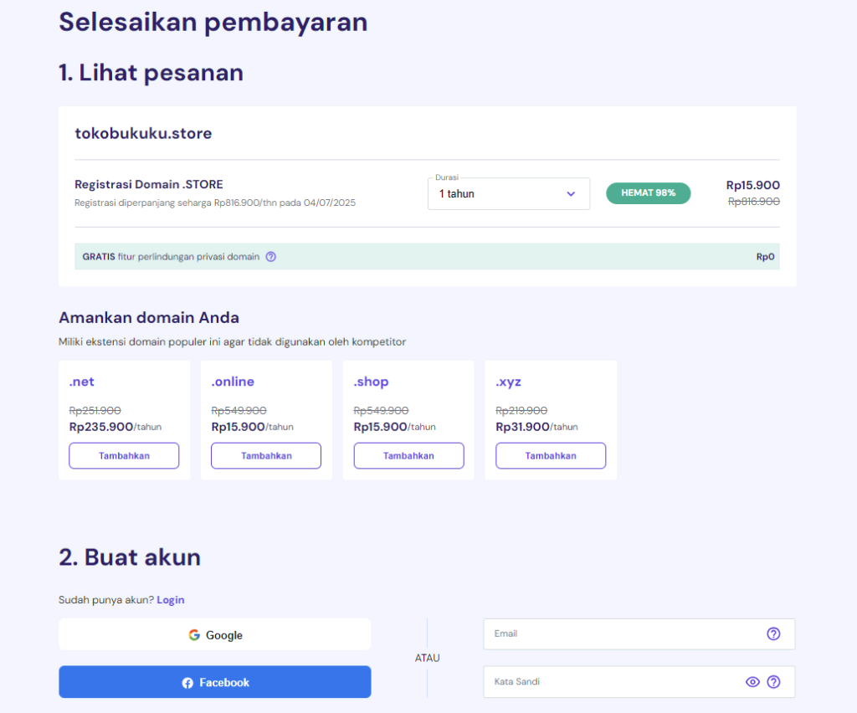The height and width of the screenshot is (713, 857).
Task: Click the Facebook logo icon
Action: point(187,683)
